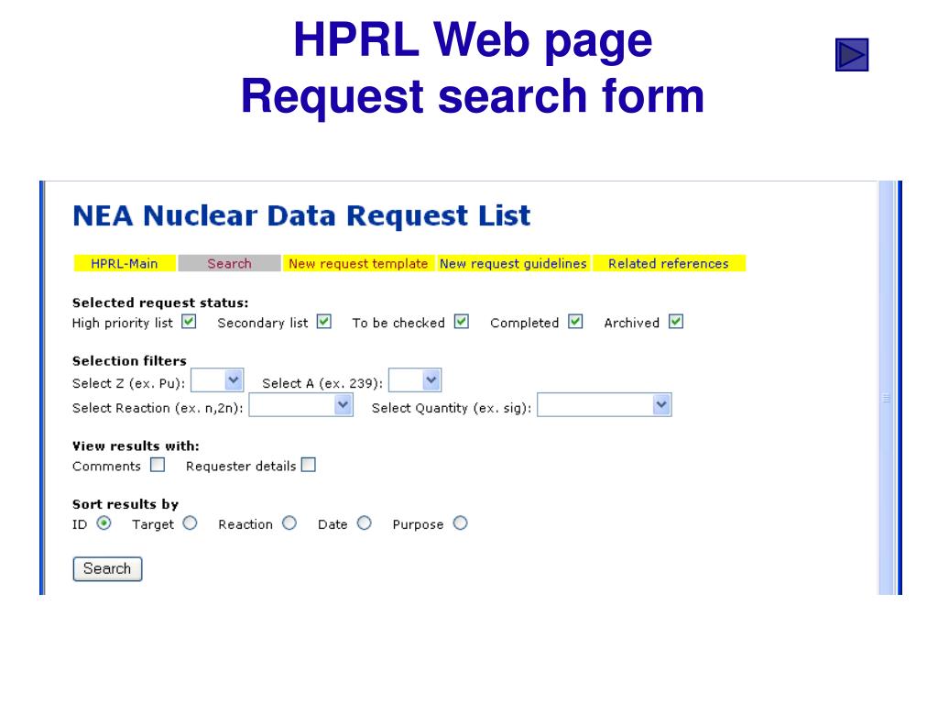The height and width of the screenshot is (704, 938).
Task: Uncheck the High priority list checkbox
Action: (189, 322)
